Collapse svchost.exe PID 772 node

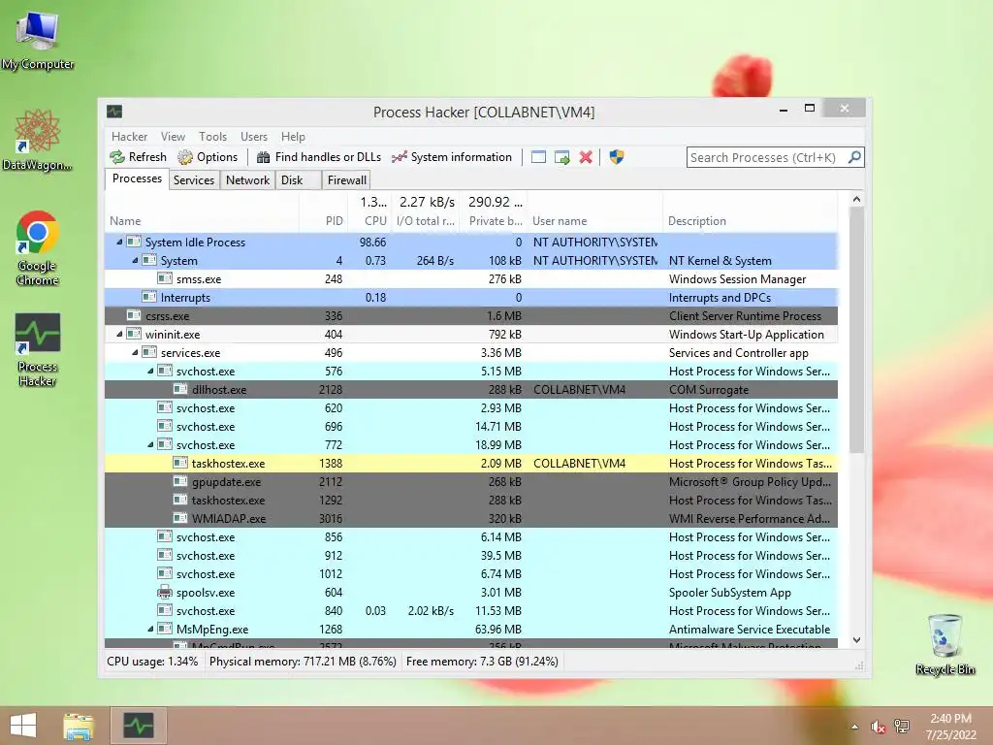pyautogui.click(x=150, y=444)
